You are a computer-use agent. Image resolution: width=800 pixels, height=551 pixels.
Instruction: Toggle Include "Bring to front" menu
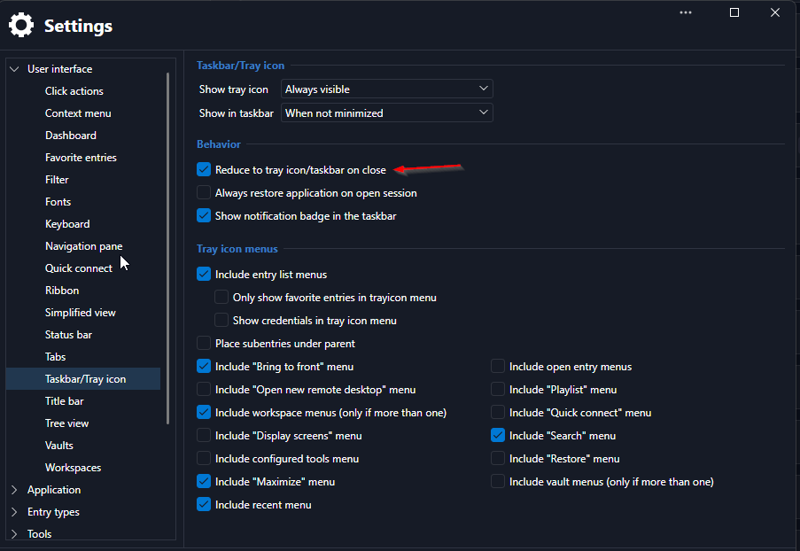pyautogui.click(x=204, y=366)
